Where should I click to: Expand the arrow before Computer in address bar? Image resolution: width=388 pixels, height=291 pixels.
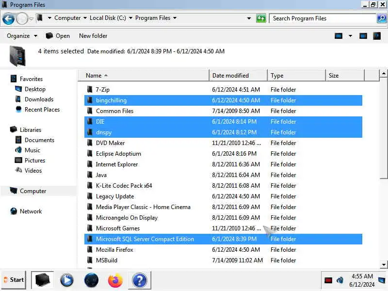coord(49,18)
